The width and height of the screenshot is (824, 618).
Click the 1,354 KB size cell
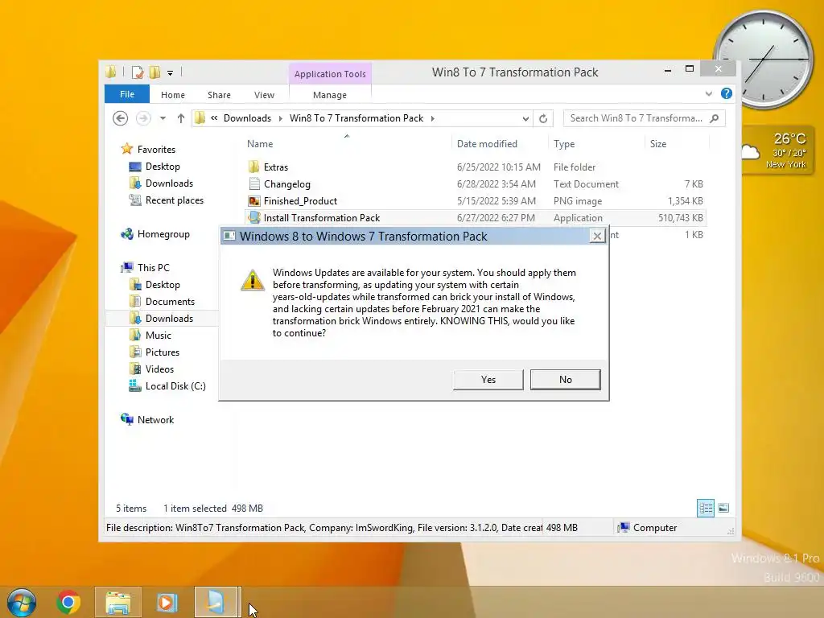point(686,200)
